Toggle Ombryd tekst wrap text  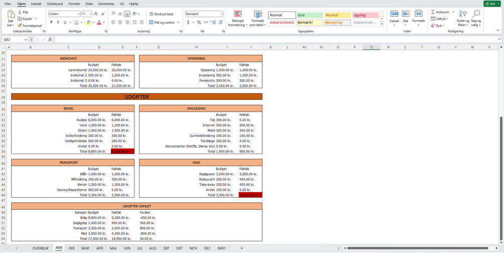pos(161,14)
